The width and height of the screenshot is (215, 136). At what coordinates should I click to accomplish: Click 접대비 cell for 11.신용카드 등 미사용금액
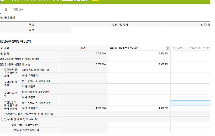139,81
